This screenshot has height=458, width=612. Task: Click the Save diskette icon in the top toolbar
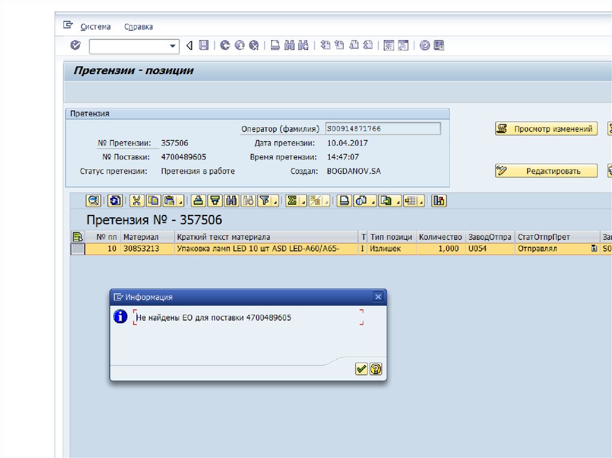204,45
